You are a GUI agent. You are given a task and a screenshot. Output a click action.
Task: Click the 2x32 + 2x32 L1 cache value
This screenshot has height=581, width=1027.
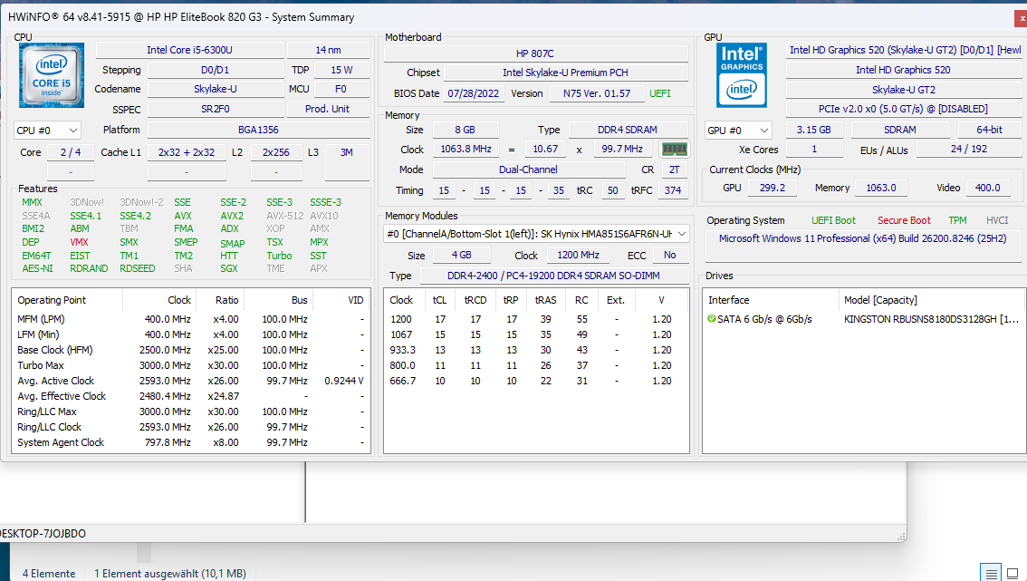pos(187,152)
